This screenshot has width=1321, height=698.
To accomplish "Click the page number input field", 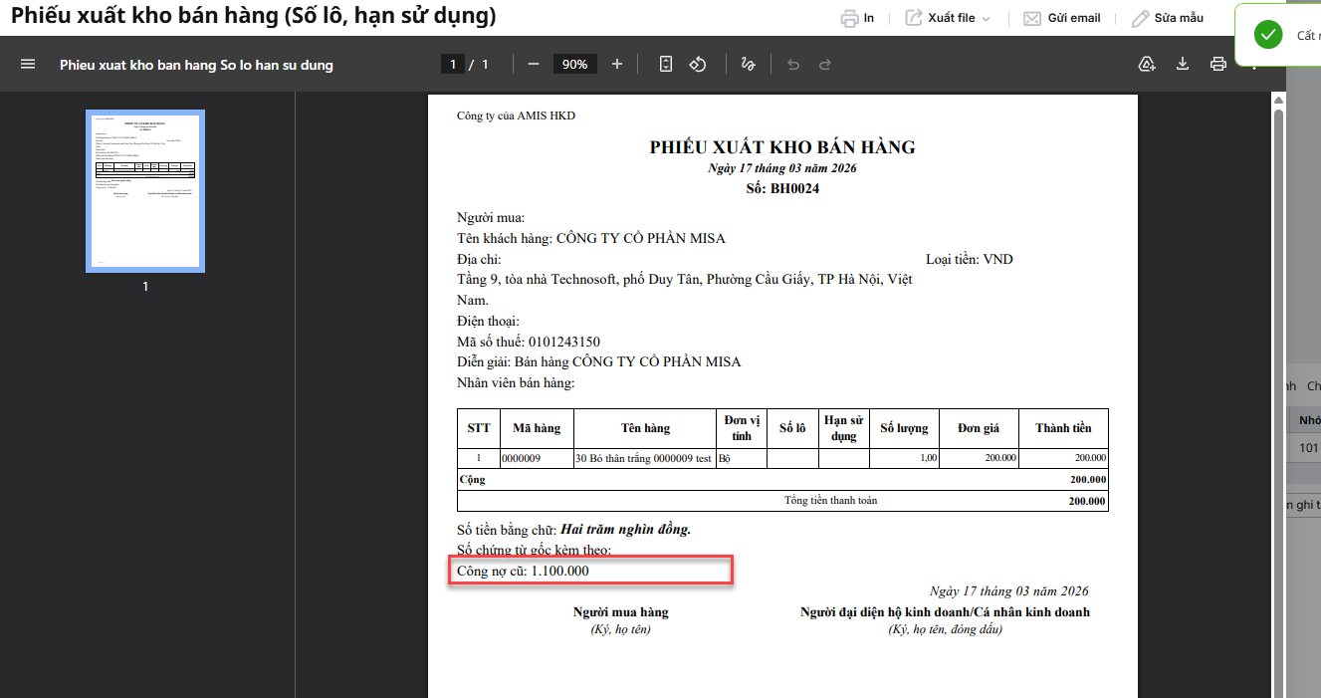I will [x=453, y=64].
